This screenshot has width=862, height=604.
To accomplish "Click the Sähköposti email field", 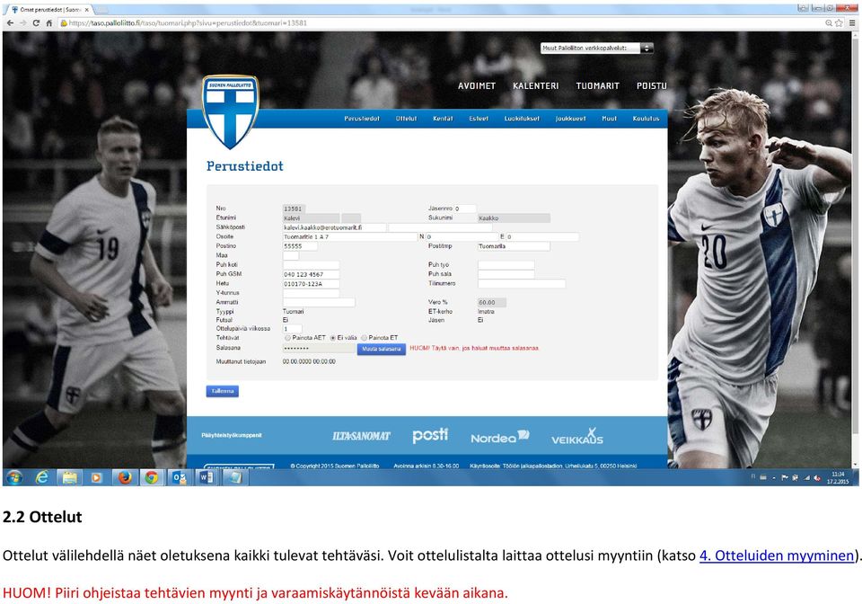I will point(334,227).
